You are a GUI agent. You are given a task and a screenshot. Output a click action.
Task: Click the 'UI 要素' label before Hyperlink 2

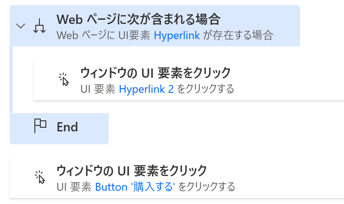pos(98,89)
